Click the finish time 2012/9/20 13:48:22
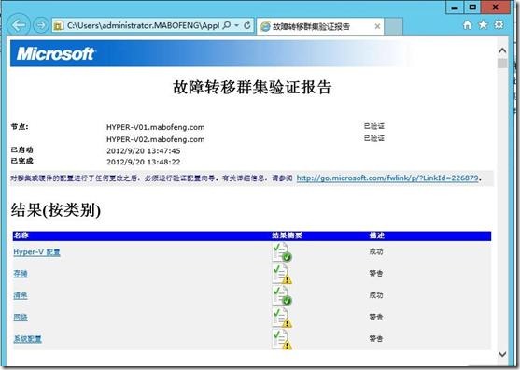This screenshot has width=520, height=370. (x=144, y=162)
